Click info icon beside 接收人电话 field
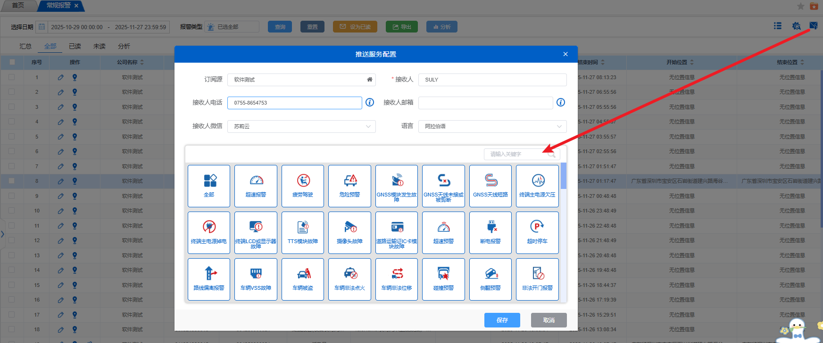Image resolution: width=823 pixels, height=343 pixels. 370,103
